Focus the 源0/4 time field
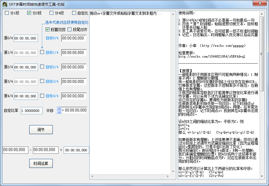This screenshot has width=269, height=186. [26, 38]
